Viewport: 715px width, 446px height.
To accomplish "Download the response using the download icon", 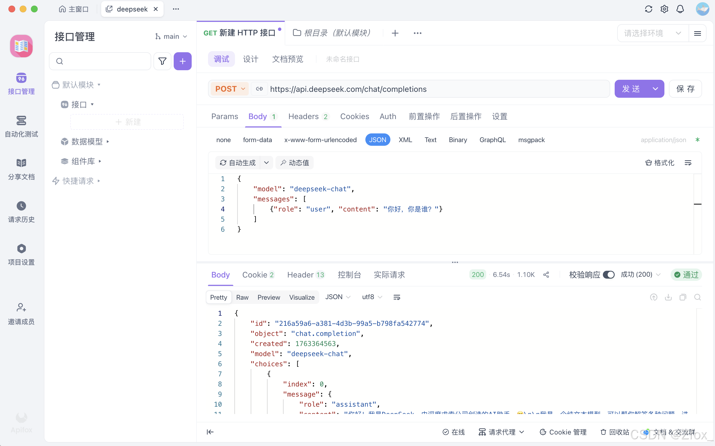I will click(x=668, y=297).
